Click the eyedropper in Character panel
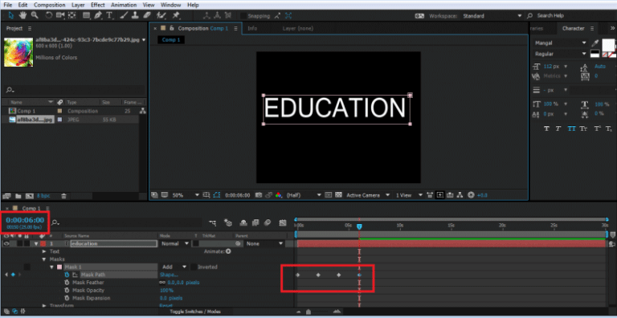Viewport: 617px width, 318px height. pyautogui.click(x=595, y=43)
